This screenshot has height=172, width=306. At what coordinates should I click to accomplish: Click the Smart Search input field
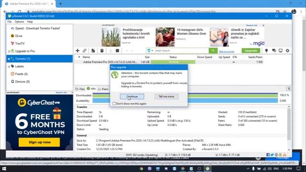tap(181, 51)
